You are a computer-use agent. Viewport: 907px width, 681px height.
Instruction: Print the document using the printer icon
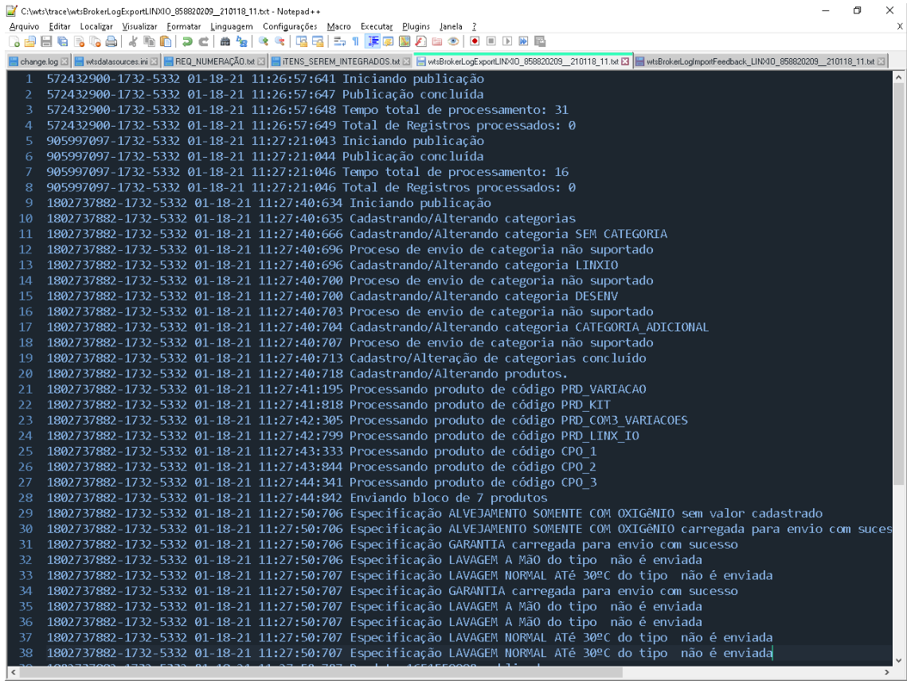click(x=111, y=41)
